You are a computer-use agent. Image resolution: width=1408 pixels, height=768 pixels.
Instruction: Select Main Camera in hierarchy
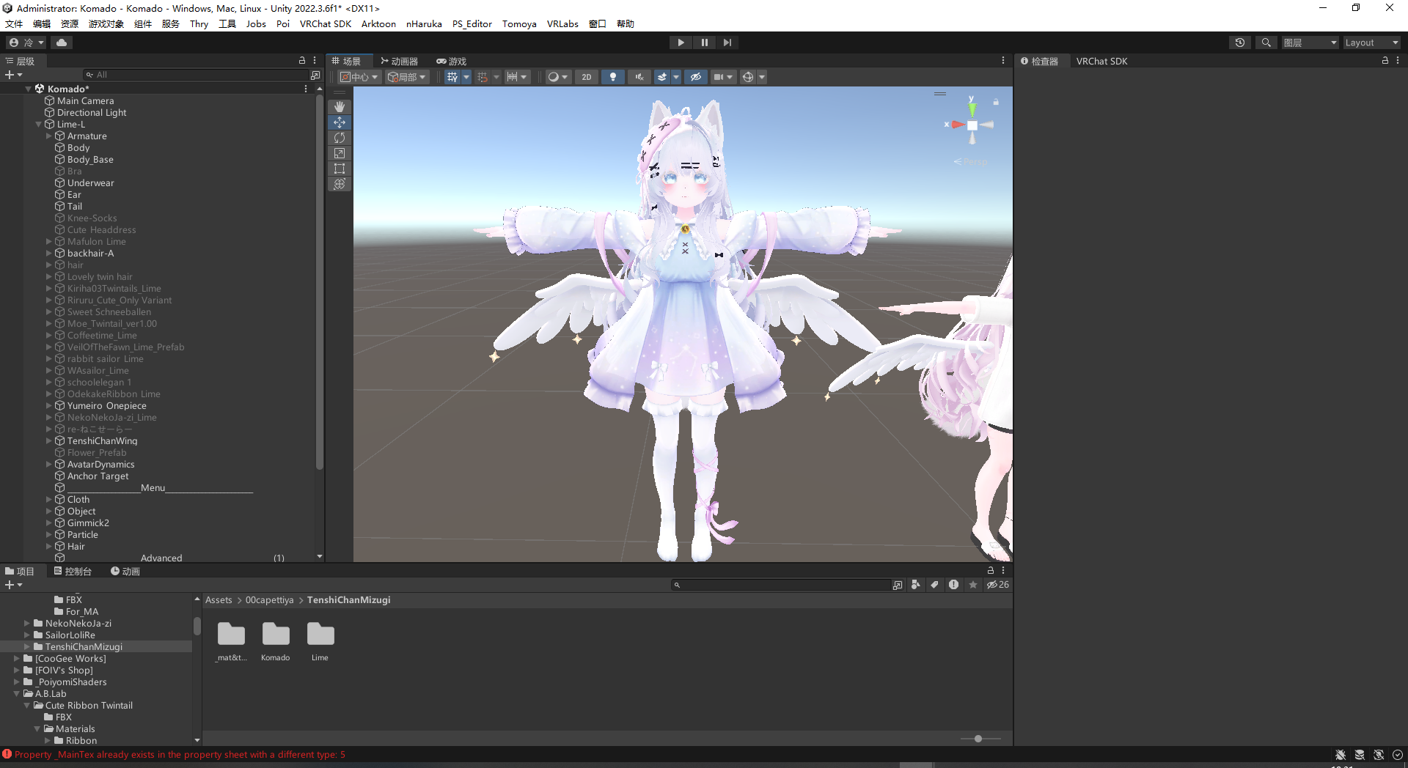86,101
